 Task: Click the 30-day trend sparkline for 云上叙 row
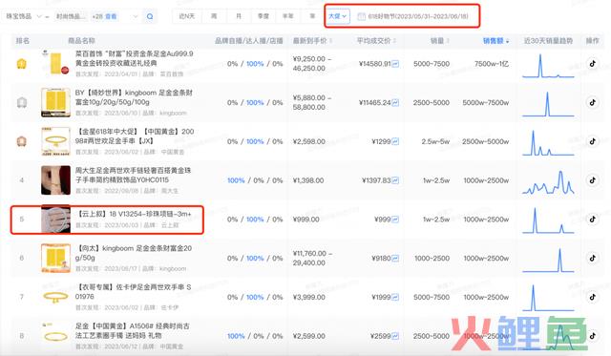(x=548, y=220)
